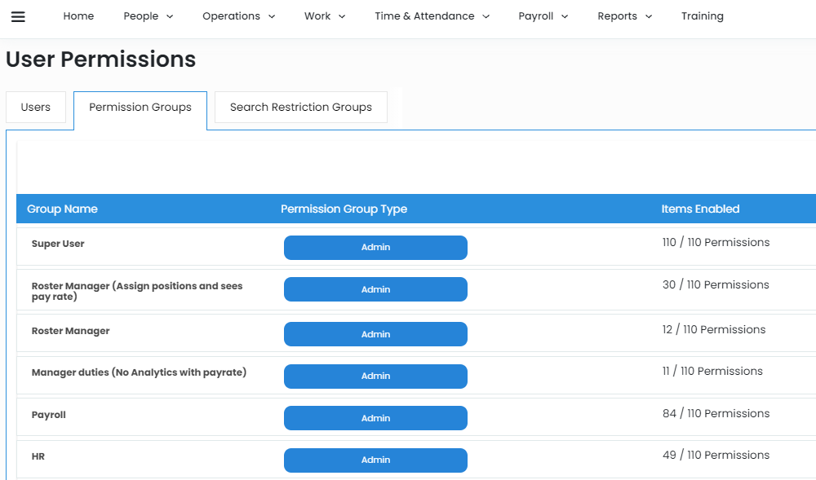Click the Items Enabled column header
Viewport: 816px width, 480px height.
pyautogui.click(x=700, y=209)
